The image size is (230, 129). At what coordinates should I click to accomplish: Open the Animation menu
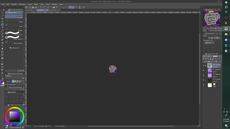pos(22,4)
